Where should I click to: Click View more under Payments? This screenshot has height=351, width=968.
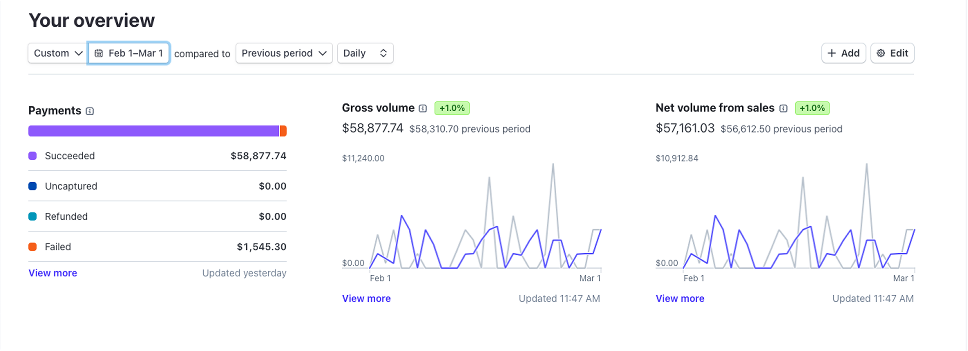tap(53, 273)
